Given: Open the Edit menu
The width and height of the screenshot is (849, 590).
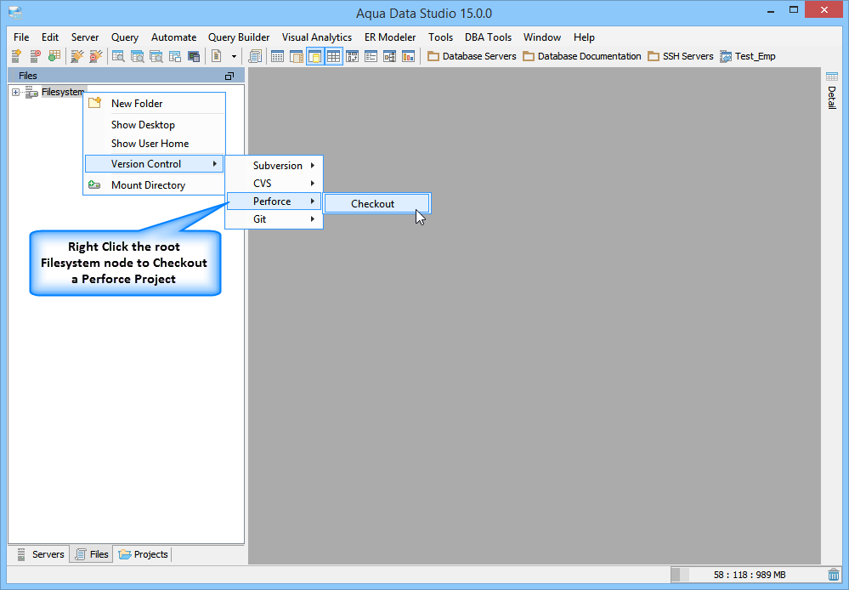Looking at the screenshot, I should coord(50,37).
